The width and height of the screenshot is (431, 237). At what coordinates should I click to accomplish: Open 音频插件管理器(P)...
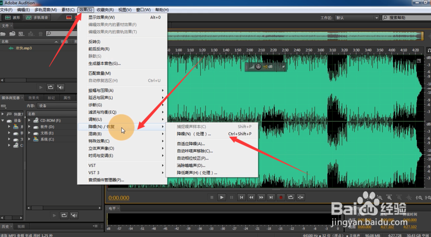122,180
